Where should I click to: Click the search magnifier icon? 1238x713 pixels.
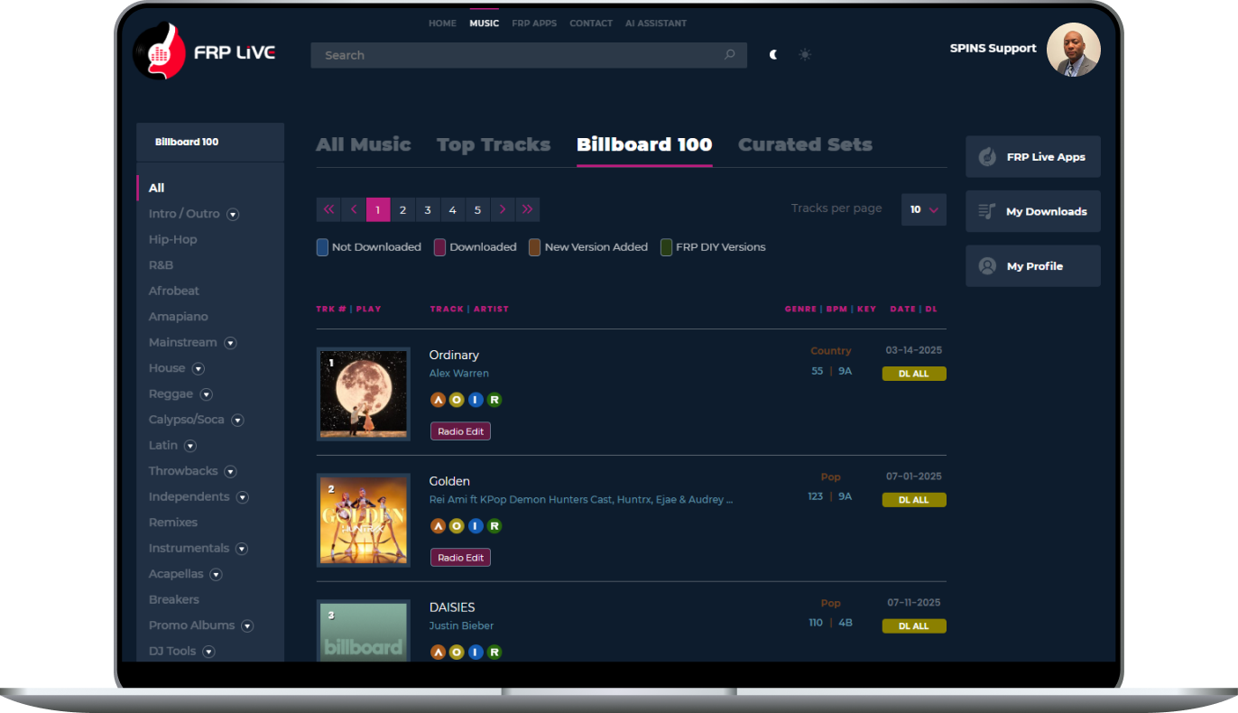[x=729, y=55]
